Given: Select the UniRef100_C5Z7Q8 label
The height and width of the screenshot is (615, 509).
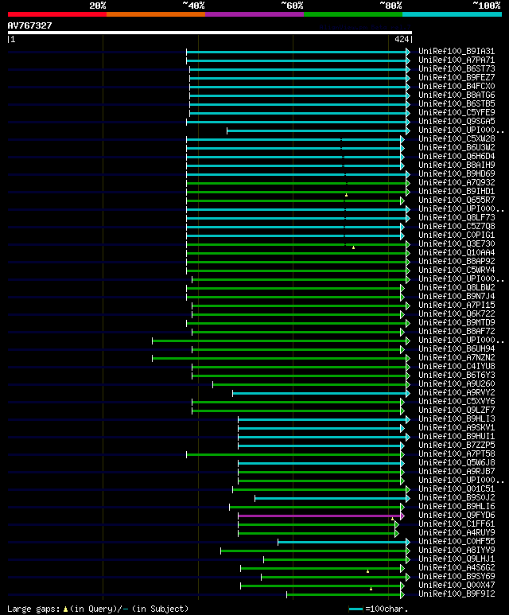Looking at the screenshot, I should (x=457, y=226).
